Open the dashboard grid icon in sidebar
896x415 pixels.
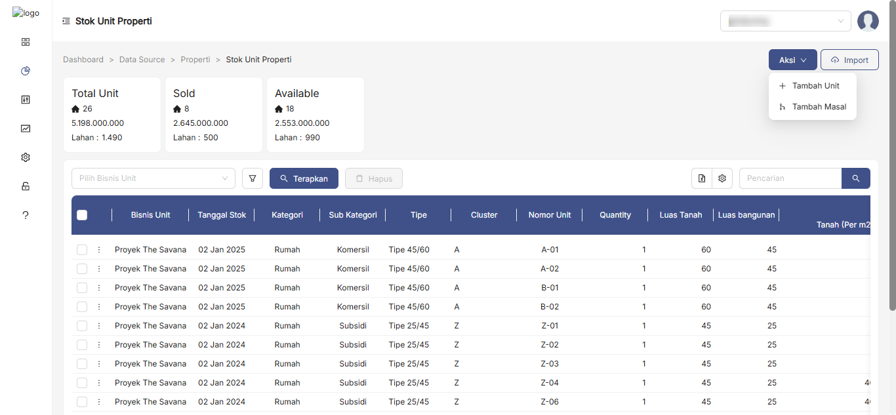(26, 42)
